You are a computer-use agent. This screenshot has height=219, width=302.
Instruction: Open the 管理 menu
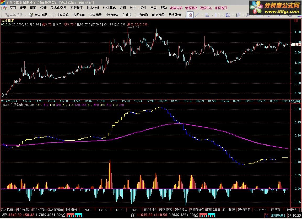(x=43, y=8)
